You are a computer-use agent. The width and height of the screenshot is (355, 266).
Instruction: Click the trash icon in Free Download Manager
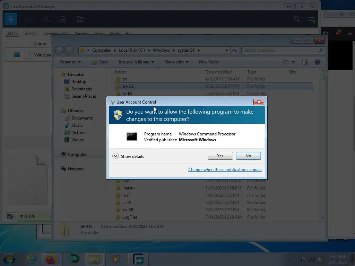pos(63,19)
